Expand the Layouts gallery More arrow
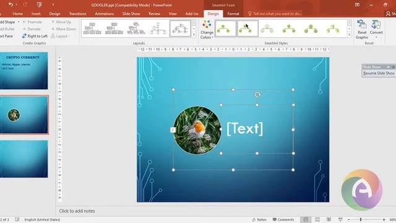Viewport: 396px width, 223px height. click(x=194, y=35)
